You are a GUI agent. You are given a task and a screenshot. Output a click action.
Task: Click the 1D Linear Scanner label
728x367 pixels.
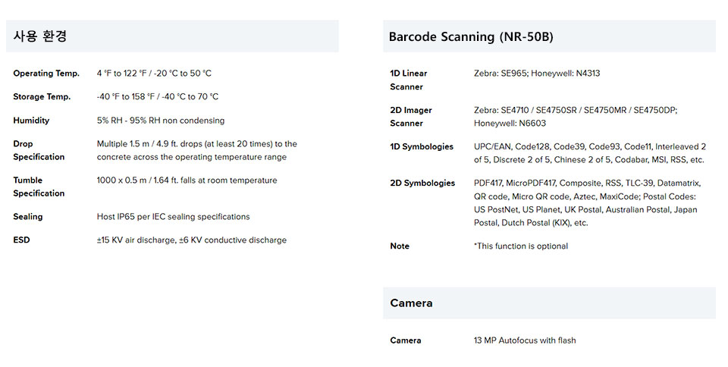(x=409, y=80)
